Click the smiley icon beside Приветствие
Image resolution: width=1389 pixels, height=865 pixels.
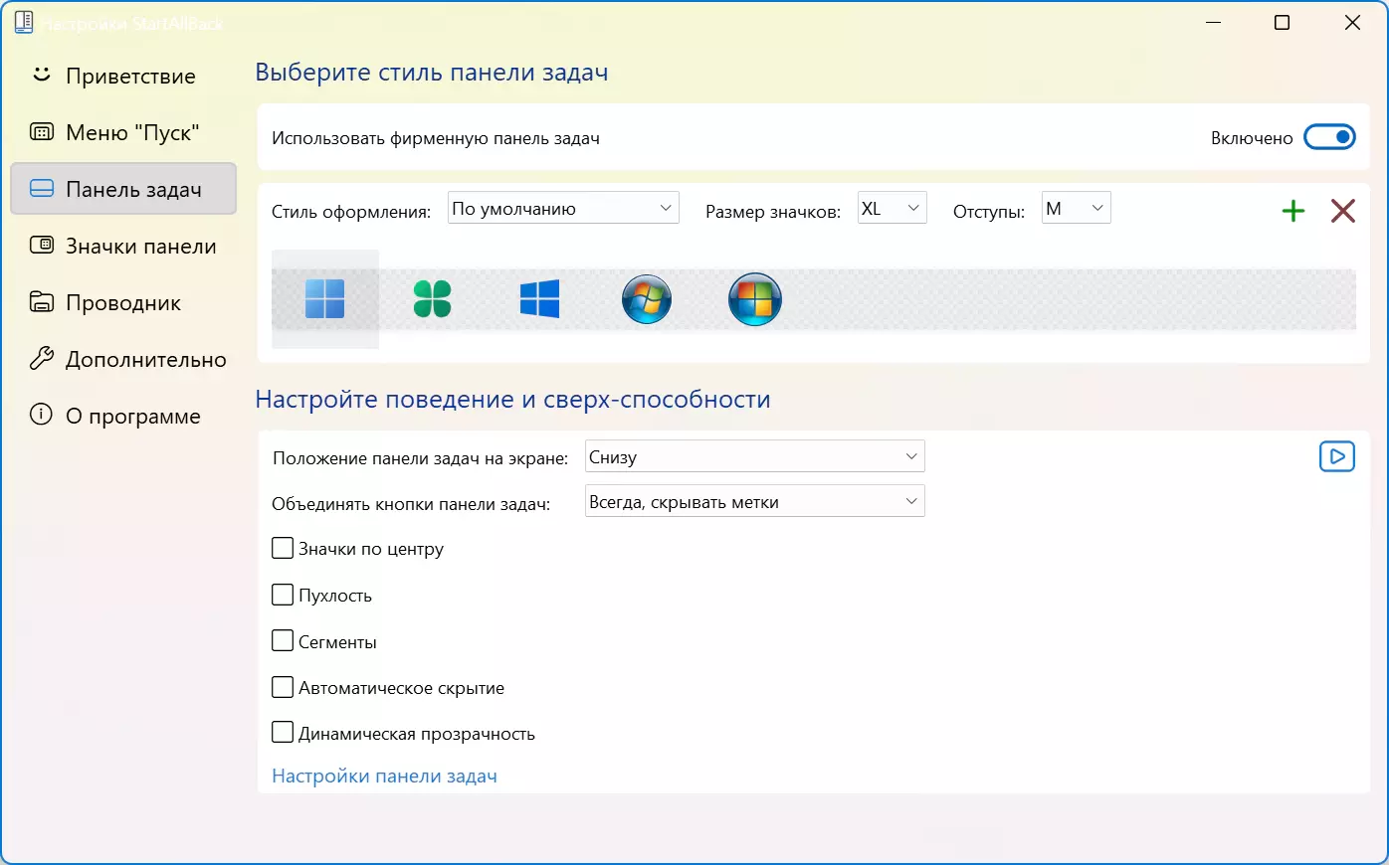point(41,76)
